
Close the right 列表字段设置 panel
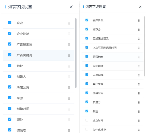(x=140, y=7)
